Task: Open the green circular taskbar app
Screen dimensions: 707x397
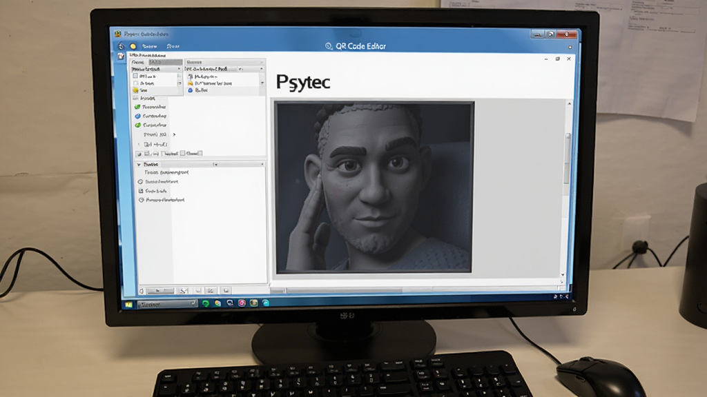Action: 206,303
